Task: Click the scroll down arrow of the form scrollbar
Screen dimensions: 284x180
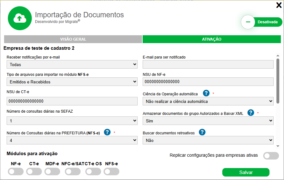Action: click(x=278, y=146)
